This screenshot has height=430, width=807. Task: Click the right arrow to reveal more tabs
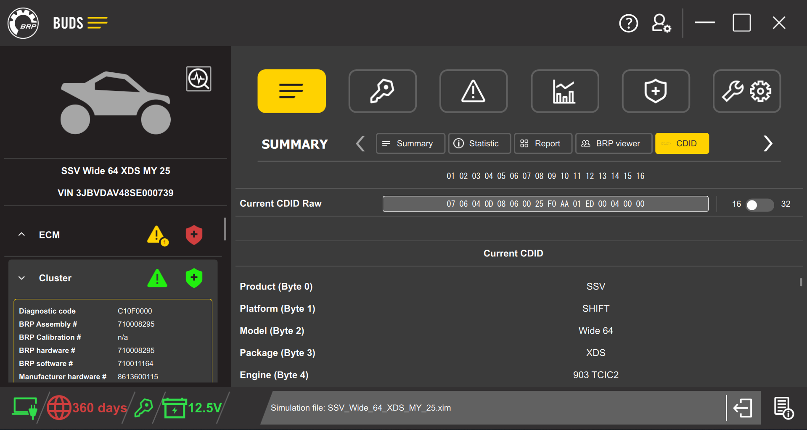click(x=768, y=143)
